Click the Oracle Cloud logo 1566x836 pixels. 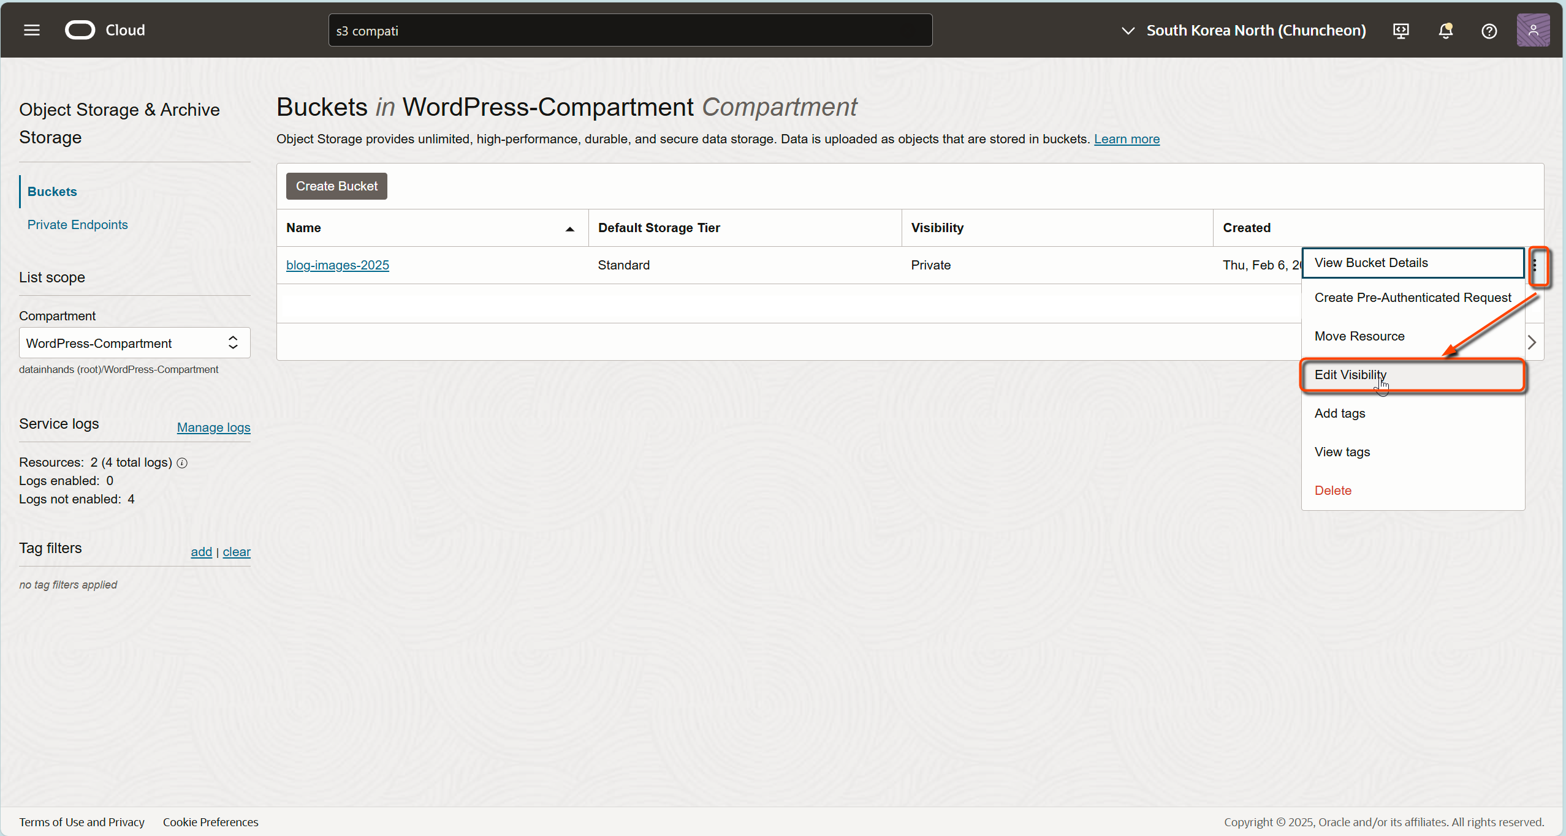click(x=105, y=30)
